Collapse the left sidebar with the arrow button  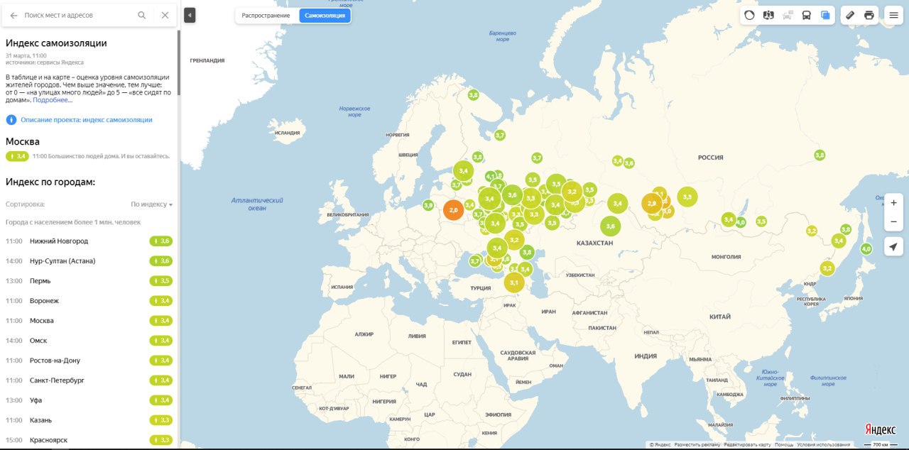click(190, 15)
